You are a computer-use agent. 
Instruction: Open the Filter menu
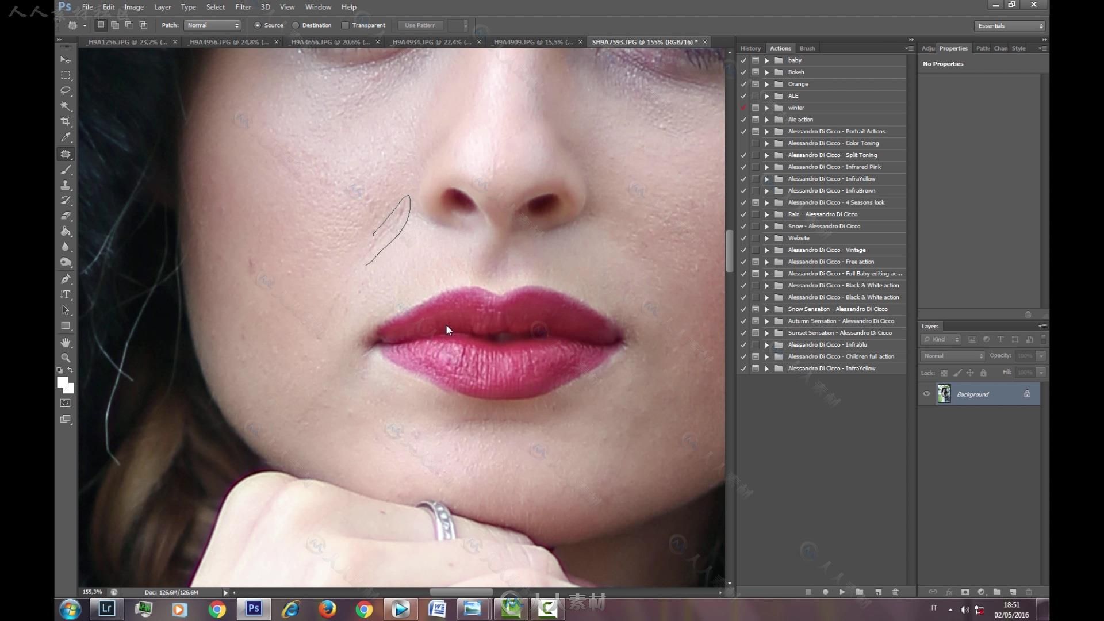[x=243, y=7]
